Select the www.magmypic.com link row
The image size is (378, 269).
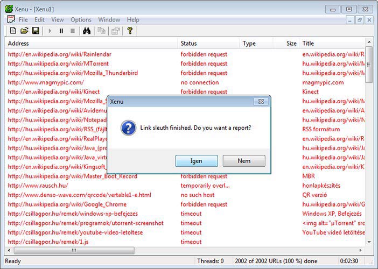pyautogui.click(x=46, y=82)
